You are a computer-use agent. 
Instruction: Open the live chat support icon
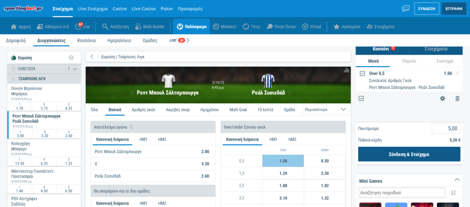(406, 9)
